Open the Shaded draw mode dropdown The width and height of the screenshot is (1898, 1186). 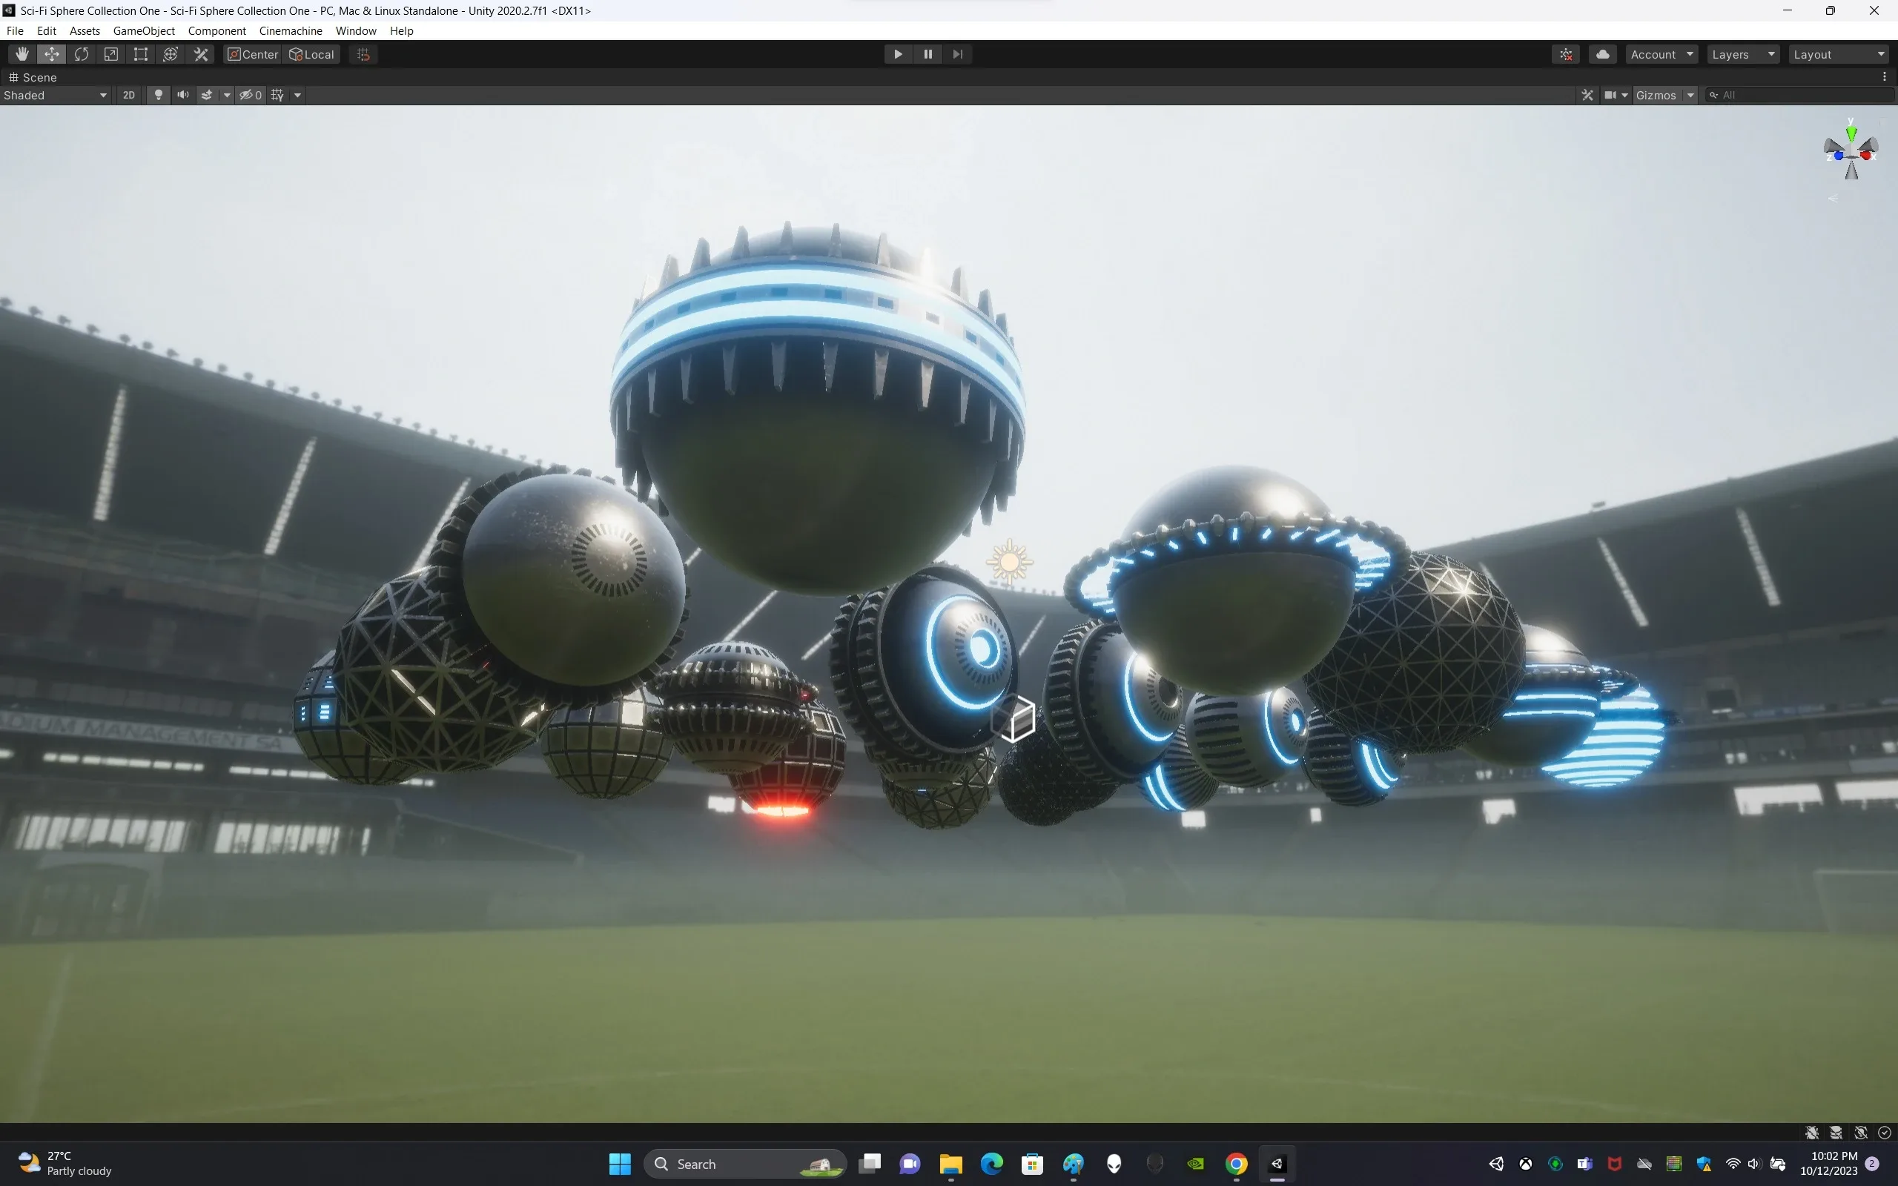55,95
